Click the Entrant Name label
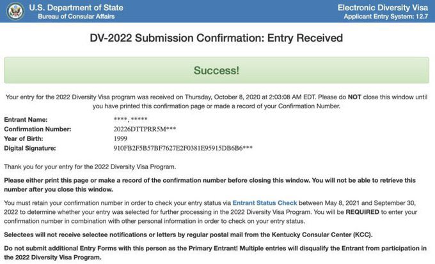Screen dimensions: 435x264 (x=27, y=119)
